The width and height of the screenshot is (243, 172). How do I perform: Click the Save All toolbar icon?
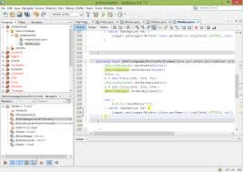coord(27,14)
